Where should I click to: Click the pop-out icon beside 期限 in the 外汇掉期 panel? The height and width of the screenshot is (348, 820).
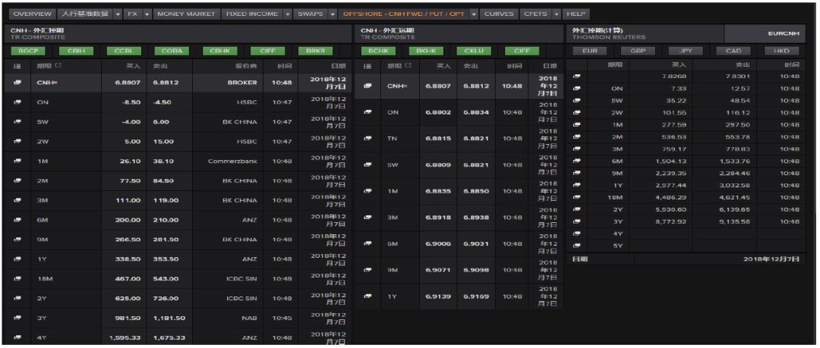pos(58,66)
